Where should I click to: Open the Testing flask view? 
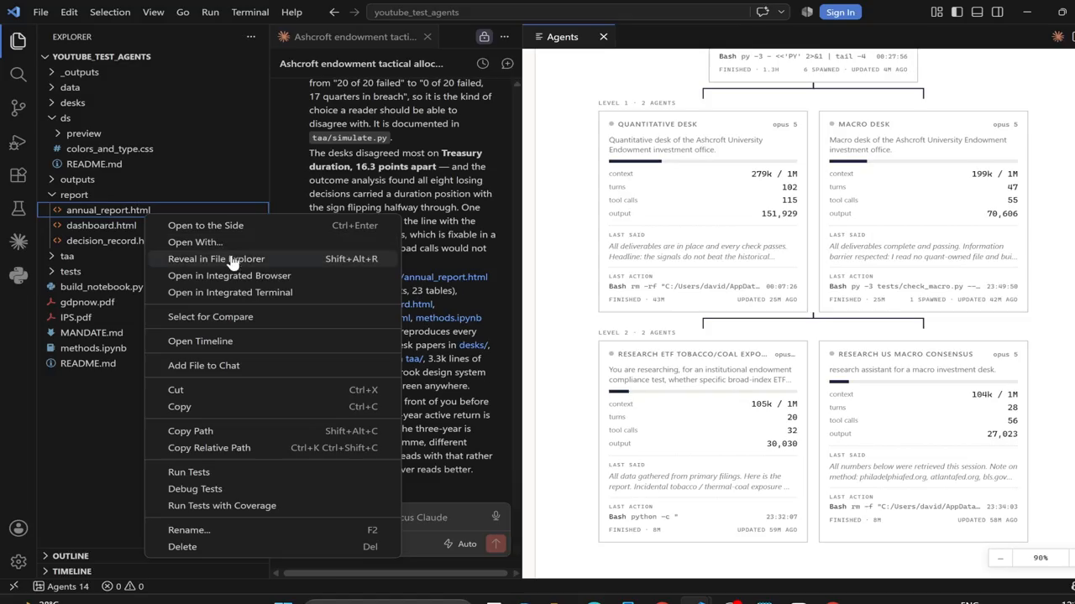[x=18, y=208]
